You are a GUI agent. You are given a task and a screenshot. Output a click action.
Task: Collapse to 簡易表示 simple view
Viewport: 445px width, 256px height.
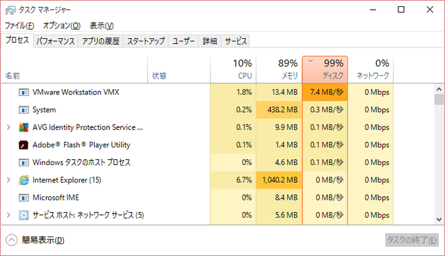coord(35,240)
